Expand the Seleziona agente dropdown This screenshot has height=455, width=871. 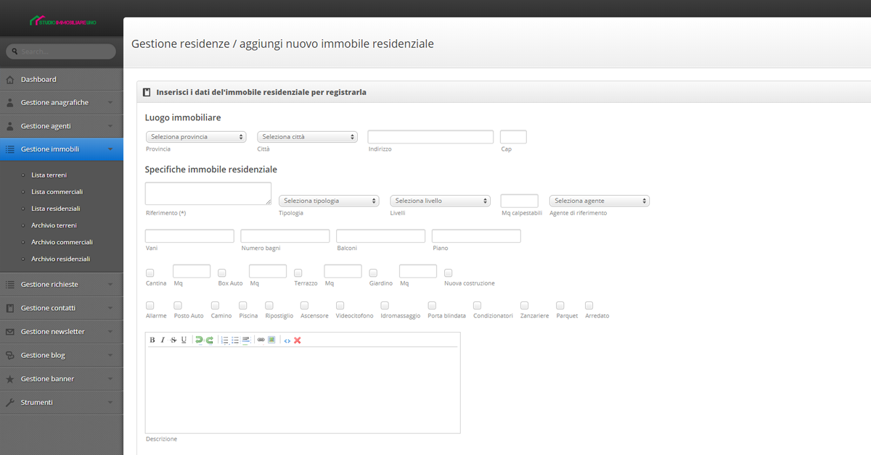coord(600,201)
